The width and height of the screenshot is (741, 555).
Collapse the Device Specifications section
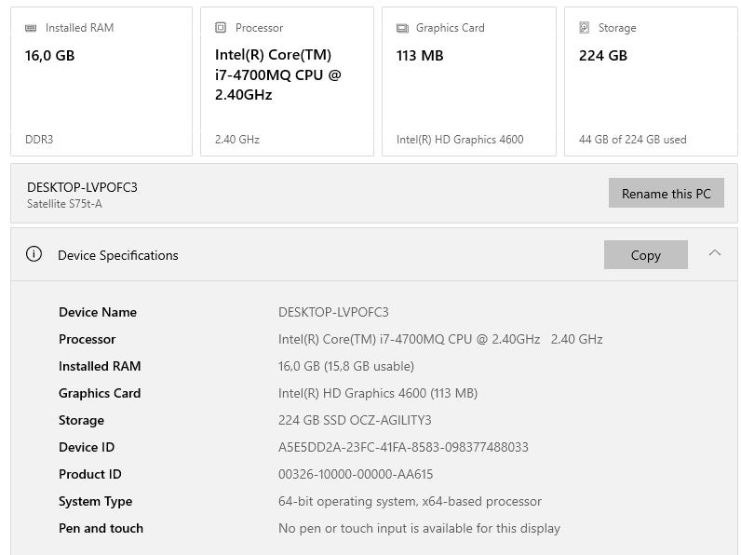[x=715, y=253]
